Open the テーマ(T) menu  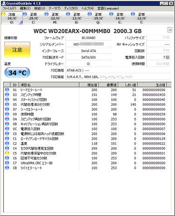pyautogui.click(x=54, y=8)
